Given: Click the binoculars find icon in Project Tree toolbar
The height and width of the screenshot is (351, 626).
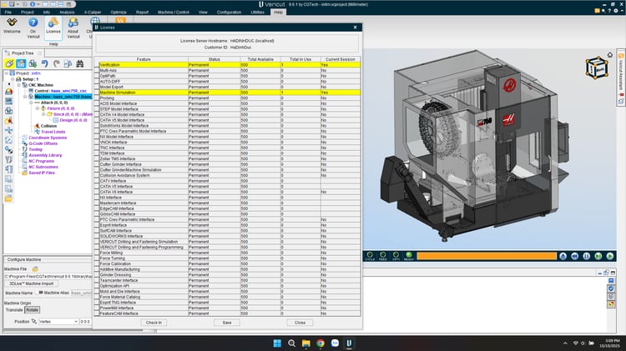Looking at the screenshot, I should [x=80, y=63].
